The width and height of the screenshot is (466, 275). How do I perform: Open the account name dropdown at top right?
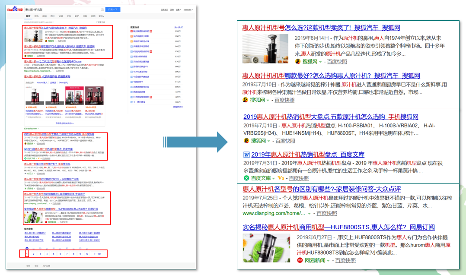(x=188, y=10)
